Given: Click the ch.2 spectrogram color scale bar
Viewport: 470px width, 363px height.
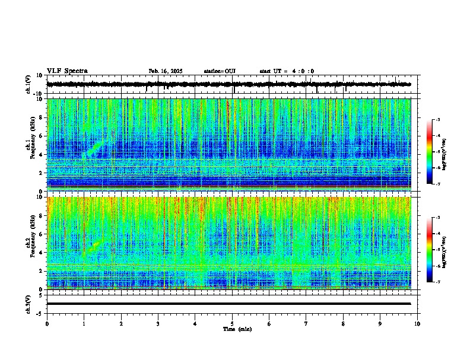Looking at the screenshot, I should tap(430, 250).
